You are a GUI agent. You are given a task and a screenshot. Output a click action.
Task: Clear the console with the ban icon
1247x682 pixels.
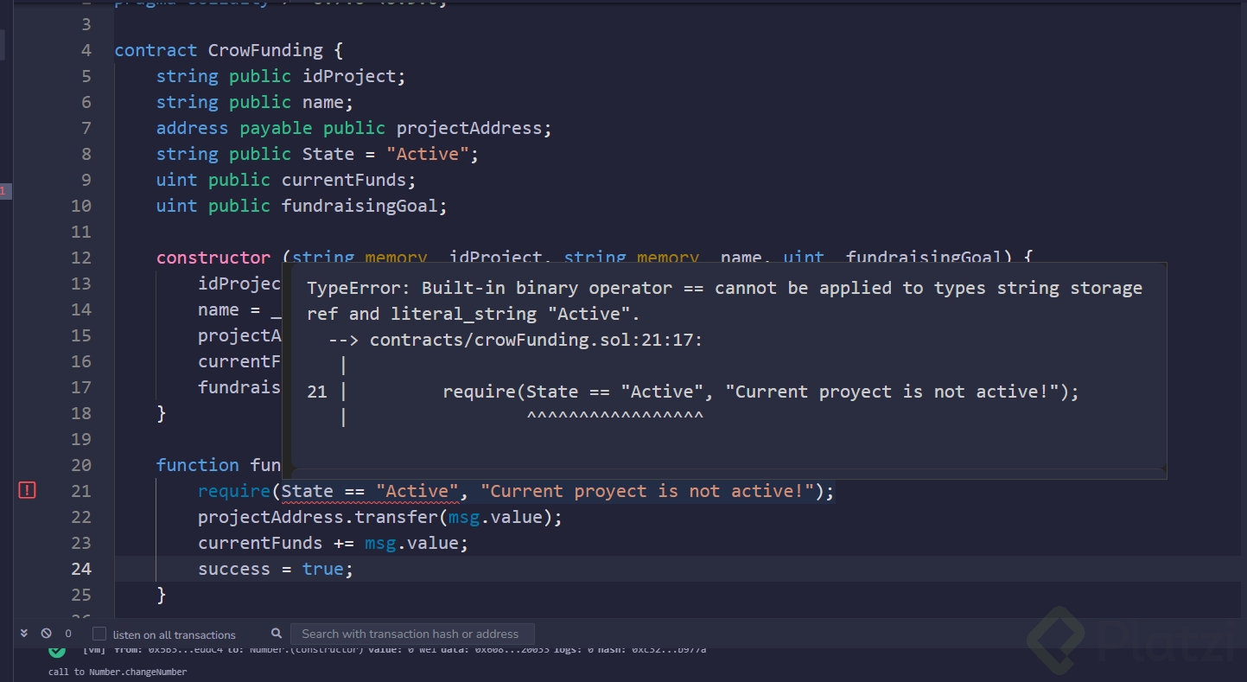[x=46, y=634]
